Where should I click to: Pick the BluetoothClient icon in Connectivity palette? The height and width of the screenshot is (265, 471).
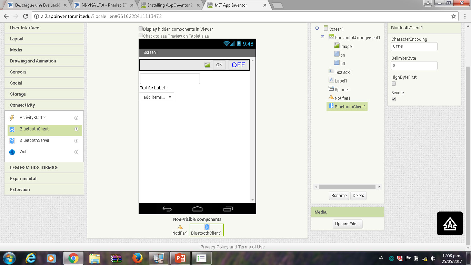(x=12, y=129)
